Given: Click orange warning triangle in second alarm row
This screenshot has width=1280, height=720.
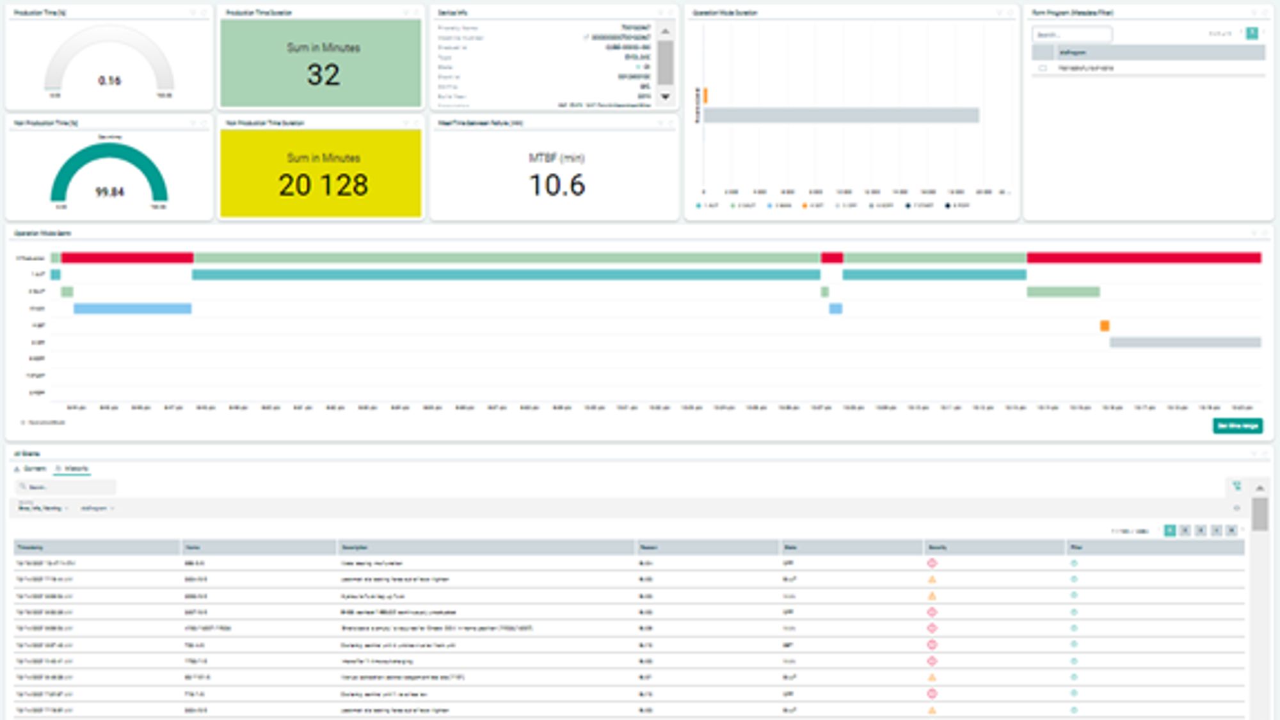Looking at the screenshot, I should (932, 579).
